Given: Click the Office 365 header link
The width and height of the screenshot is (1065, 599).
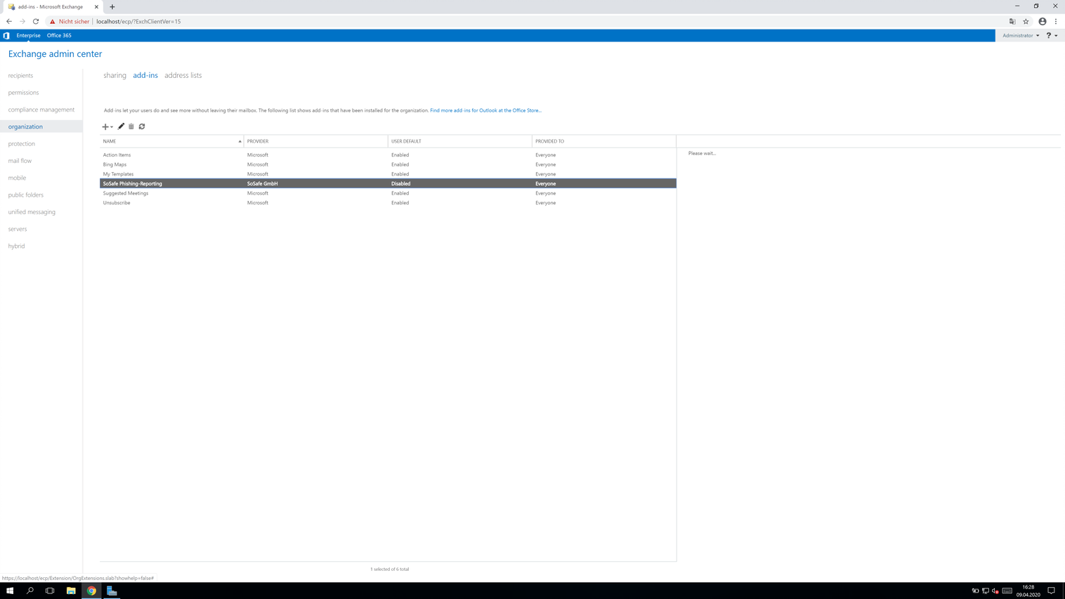Looking at the screenshot, I should point(59,35).
